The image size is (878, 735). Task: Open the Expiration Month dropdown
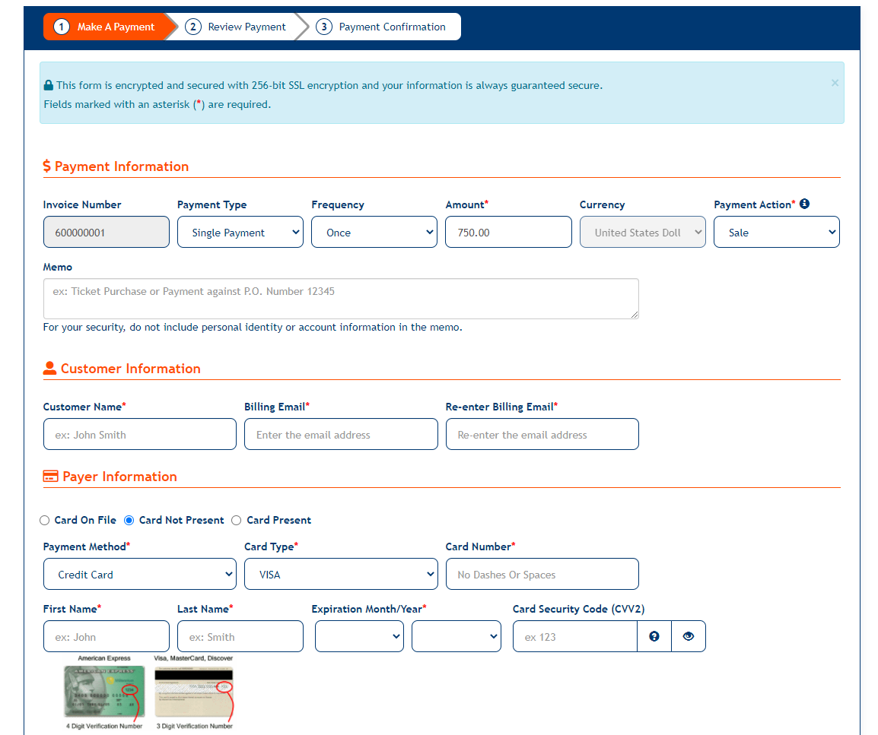click(x=359, y=637)
